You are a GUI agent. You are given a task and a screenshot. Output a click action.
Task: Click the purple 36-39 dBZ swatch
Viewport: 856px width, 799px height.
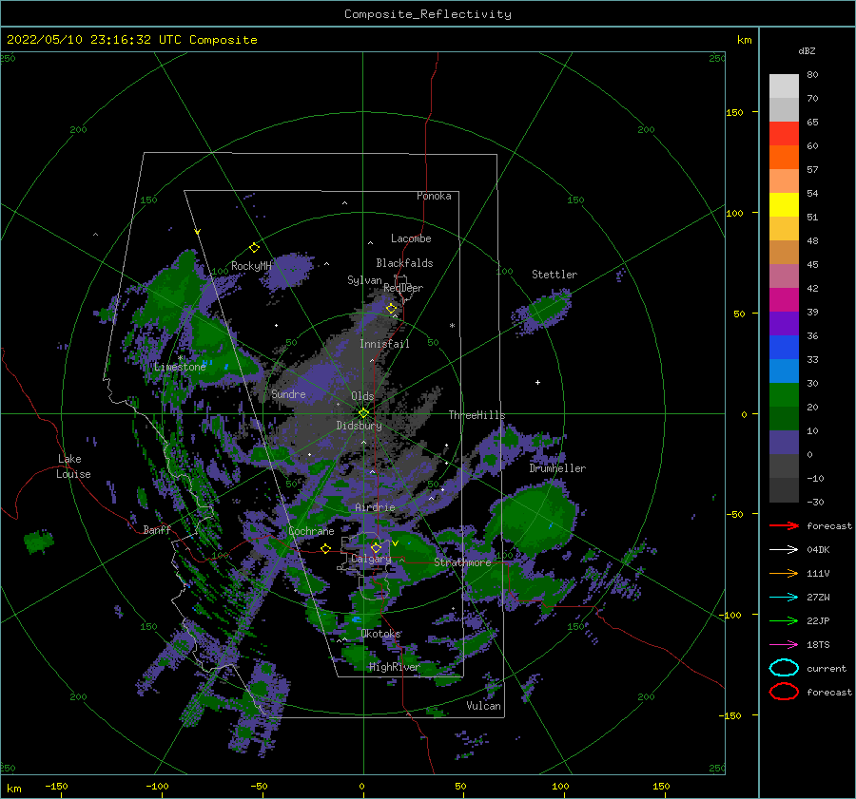pos(784,323)
